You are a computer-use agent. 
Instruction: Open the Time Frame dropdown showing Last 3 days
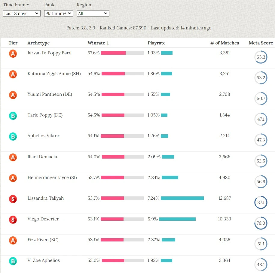(22, 13)
